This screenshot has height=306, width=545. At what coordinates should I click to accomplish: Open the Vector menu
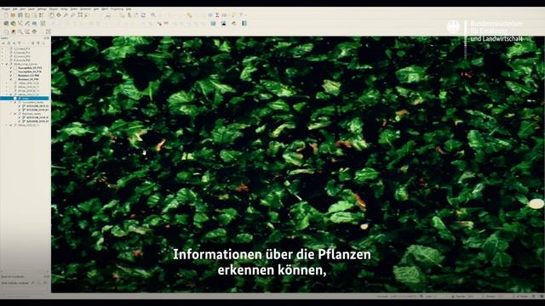[65, 9]
